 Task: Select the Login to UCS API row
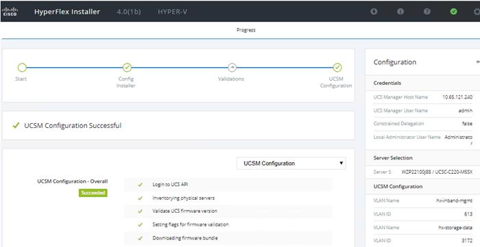coord(228,185)
